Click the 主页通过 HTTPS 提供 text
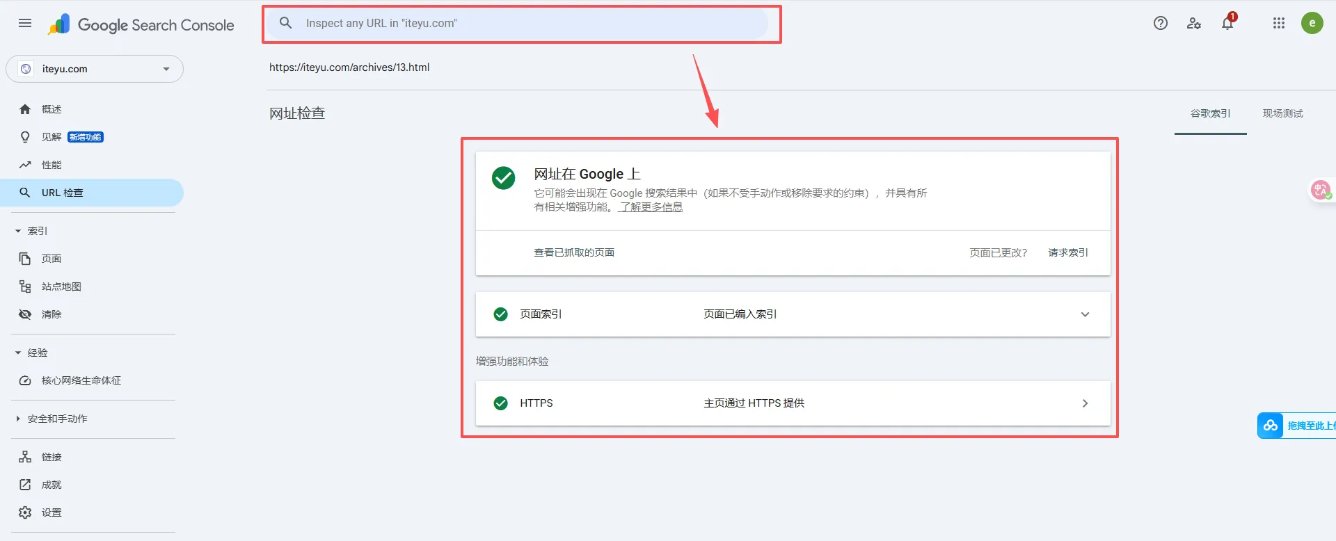The width and height of the screenshot is (1336, 541). 754,403
